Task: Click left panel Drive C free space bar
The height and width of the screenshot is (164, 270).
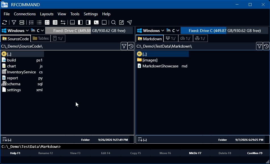Action: point(89,31)
